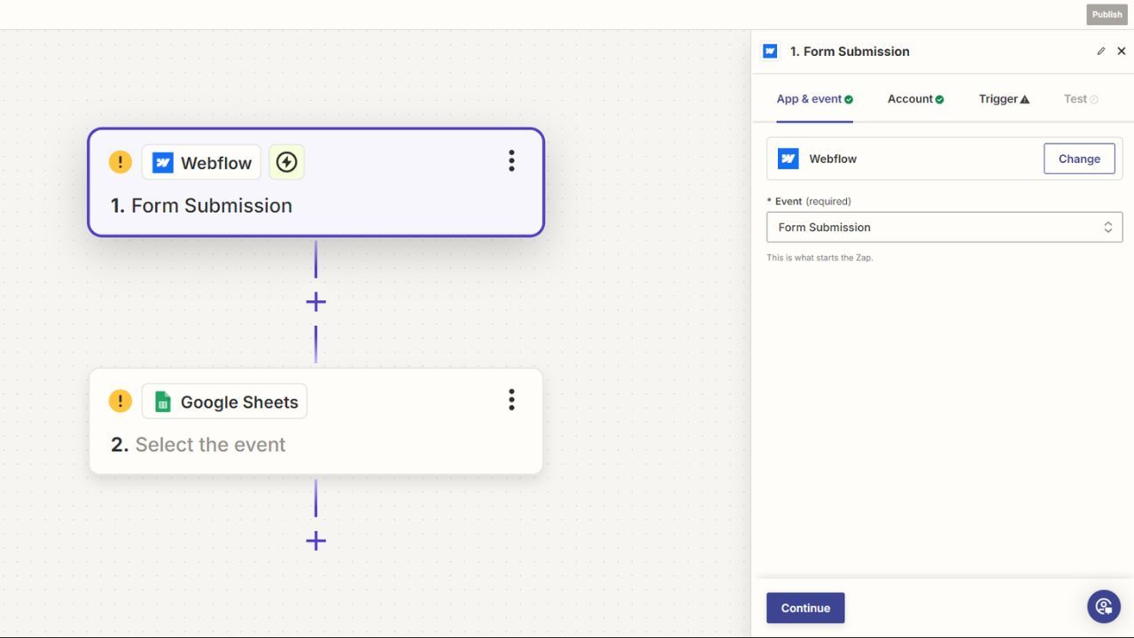Click the warning icon on the Google Sheets step
The width and height of the screenshot is (1134, 638).
point(120,401)
